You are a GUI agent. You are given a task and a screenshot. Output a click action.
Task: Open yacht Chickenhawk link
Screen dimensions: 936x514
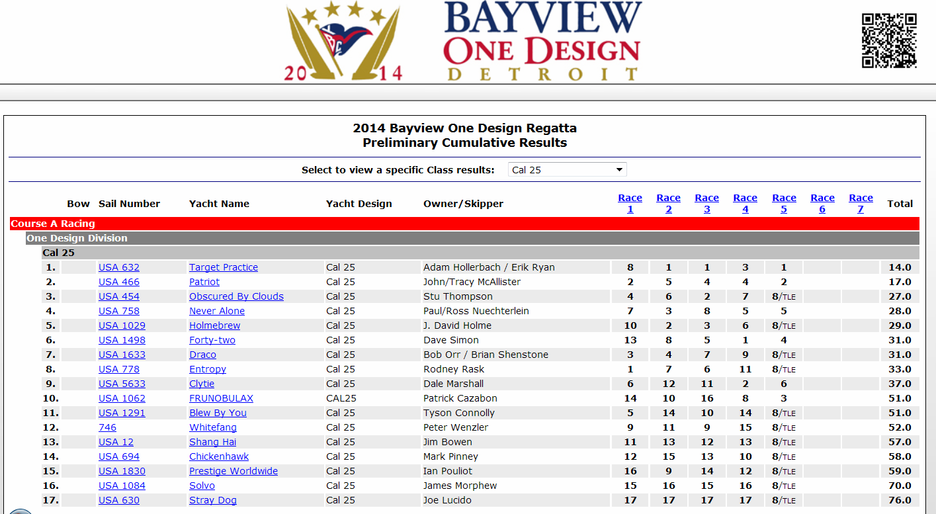pyautogui.click(x=219, y=456)
